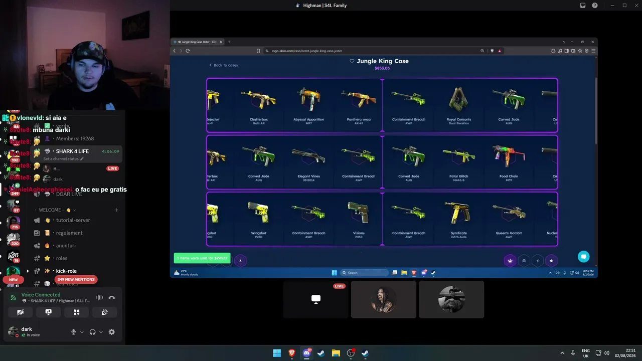Image resolution: width=642 pixels, height=361 pixels.
Task: Click the Jungle King Case Jester browser tab
Action: coord(199,42)
